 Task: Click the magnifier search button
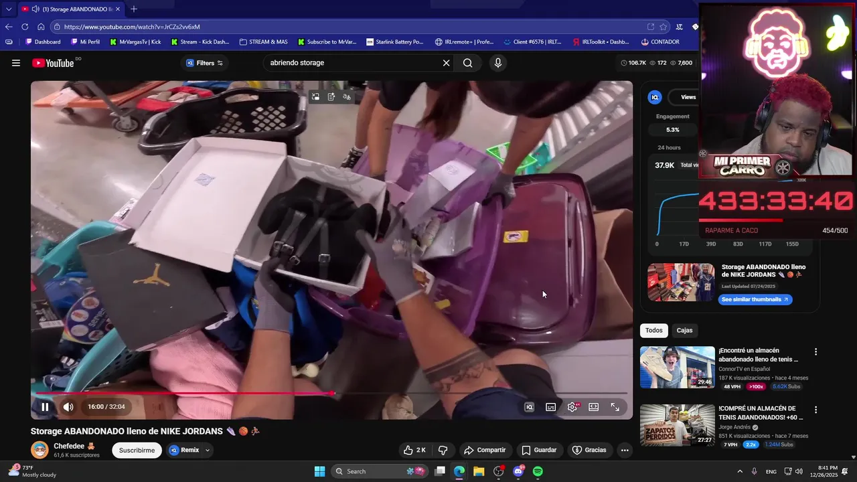467,63
